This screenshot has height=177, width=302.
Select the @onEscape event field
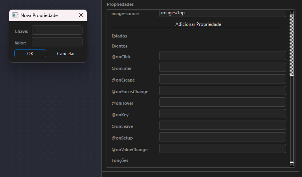coord(222,79)
